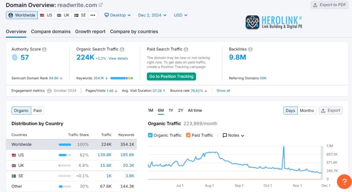Open readwrite.com external link icon
The width and height of the screenshot is (352, 192).
point(101,5)
